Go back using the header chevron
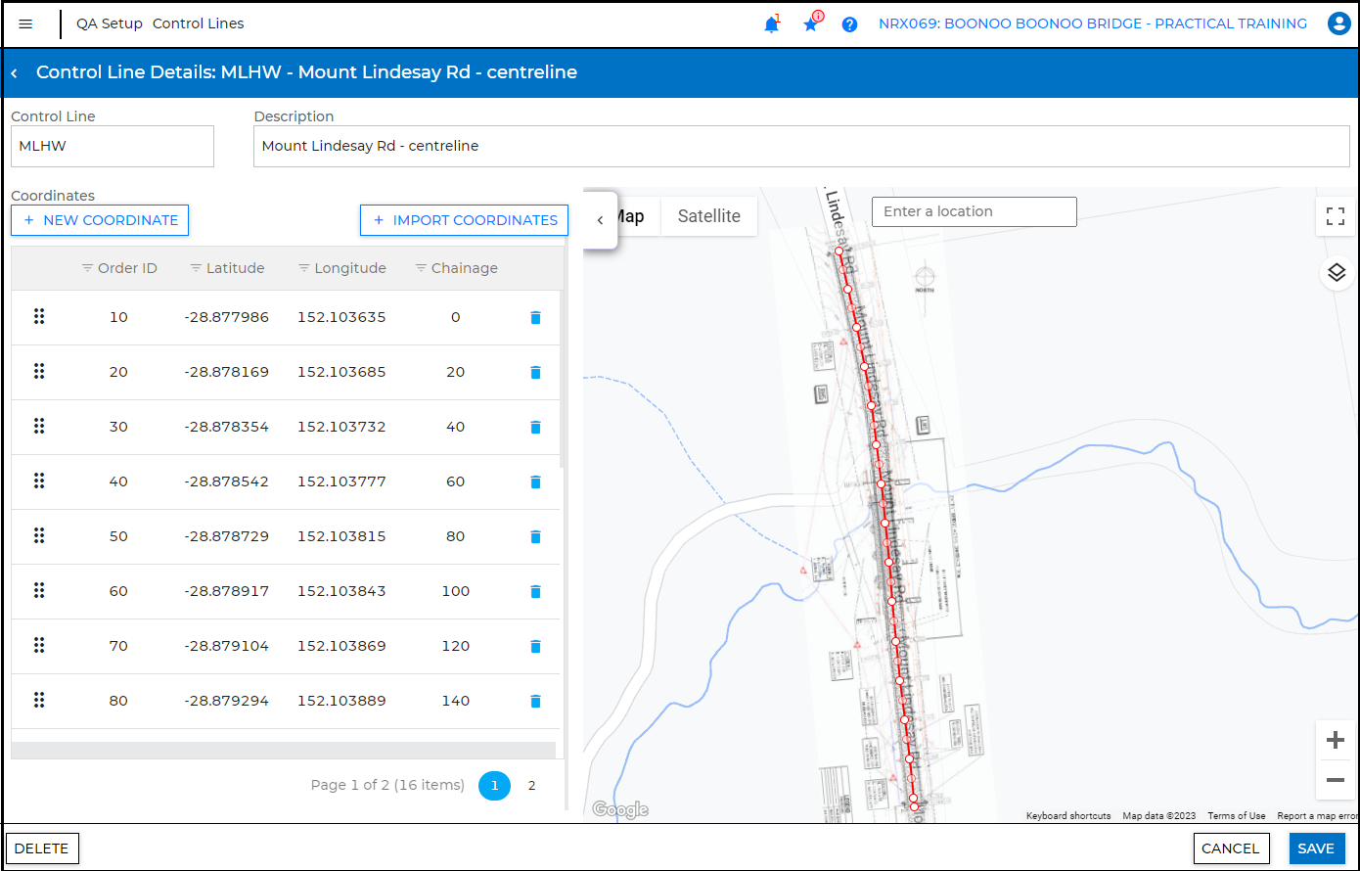 pos(15,73)
